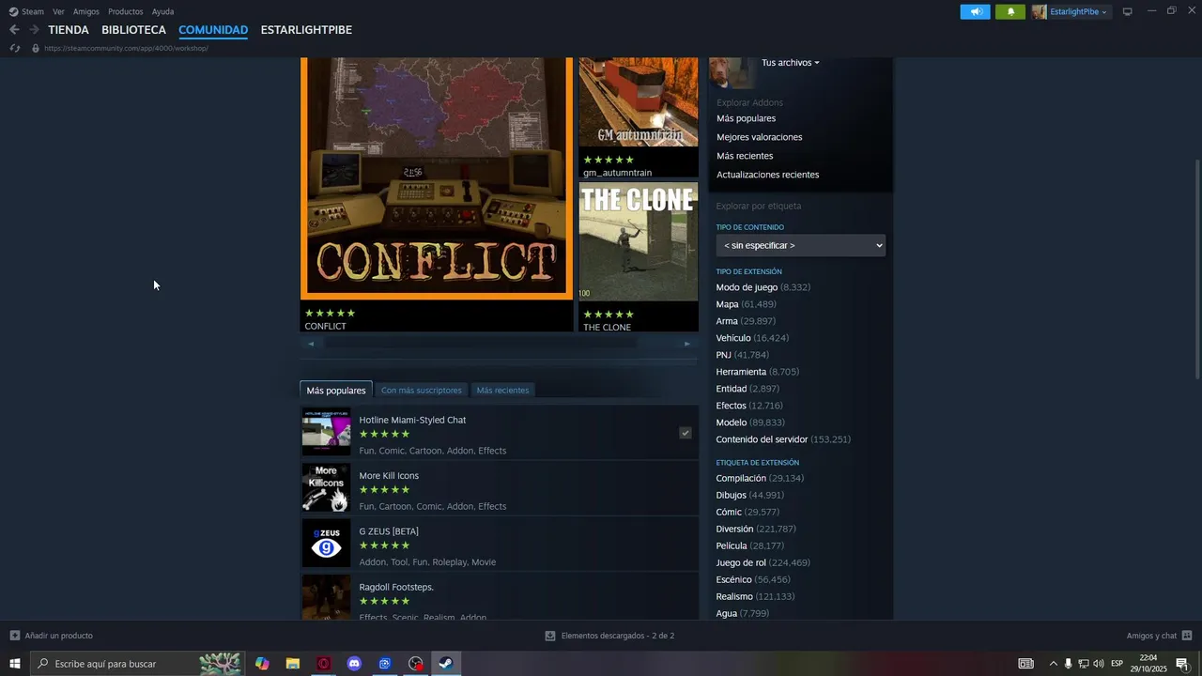This screenshot has height=676, width=1202.
Task: Open the Amigos menu
Action: coord(86,11)
